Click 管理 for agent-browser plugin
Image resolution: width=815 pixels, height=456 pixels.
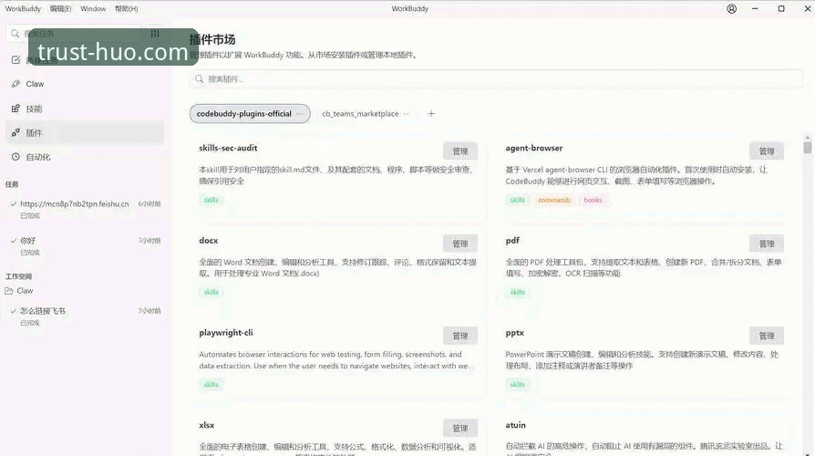pyautogui.click(x=767, y=151)
